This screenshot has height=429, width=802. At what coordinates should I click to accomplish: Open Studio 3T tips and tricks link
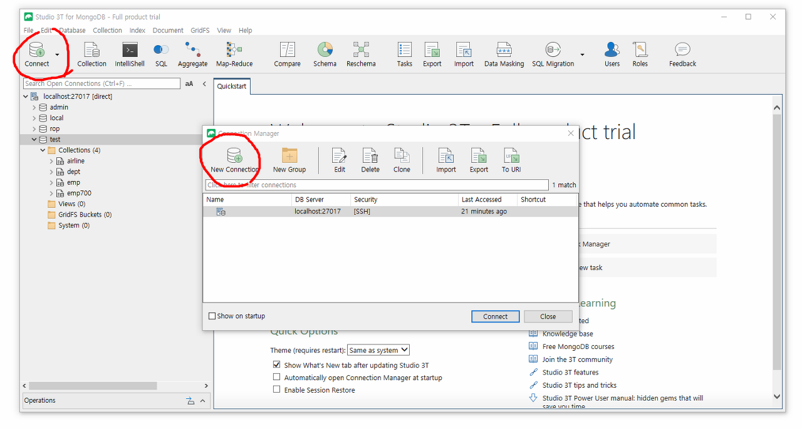pos(580,385)
